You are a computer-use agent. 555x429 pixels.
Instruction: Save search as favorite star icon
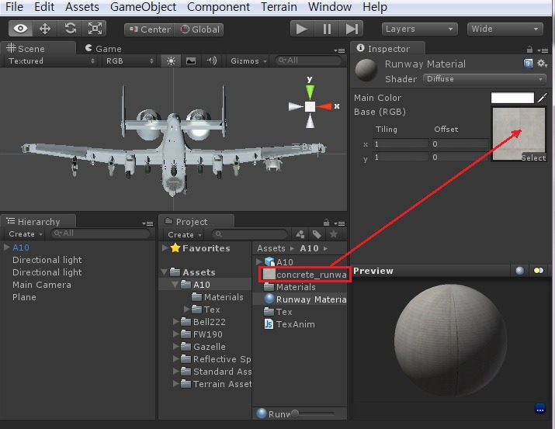pos(334,234)
